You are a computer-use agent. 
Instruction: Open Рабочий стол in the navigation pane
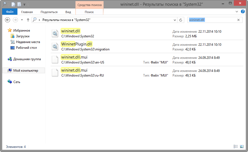tap(26, 48)
